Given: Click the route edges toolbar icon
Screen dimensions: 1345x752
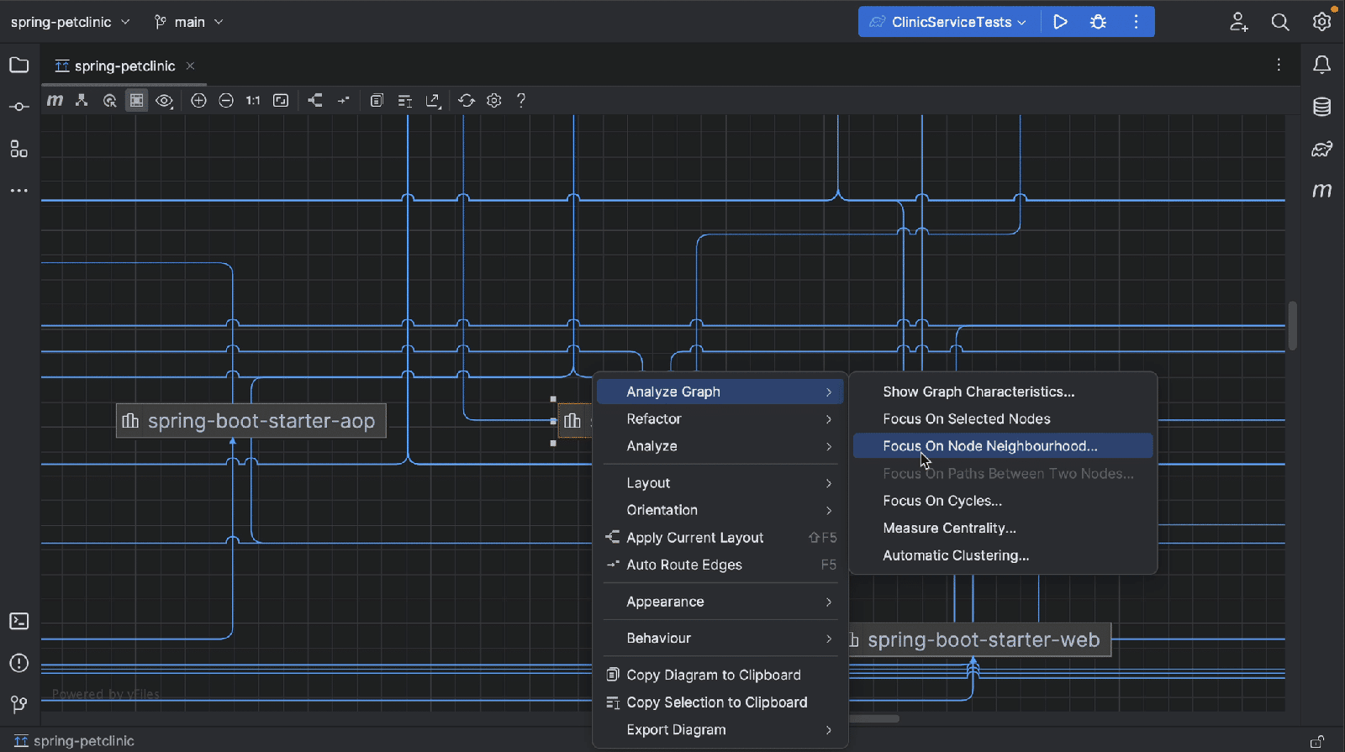Looking at the screenshot, I should click(343, 101).
